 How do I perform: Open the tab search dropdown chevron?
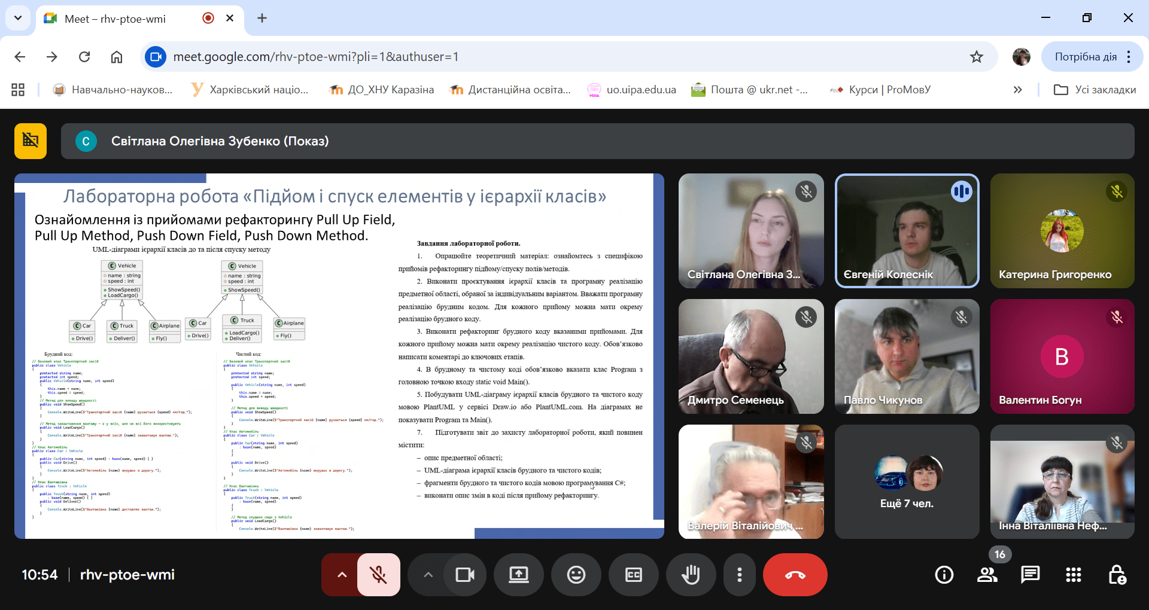point(18,18)
